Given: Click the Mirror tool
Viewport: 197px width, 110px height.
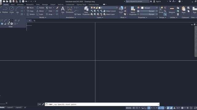Looking at the screenshot, I should tap(40, 11).
